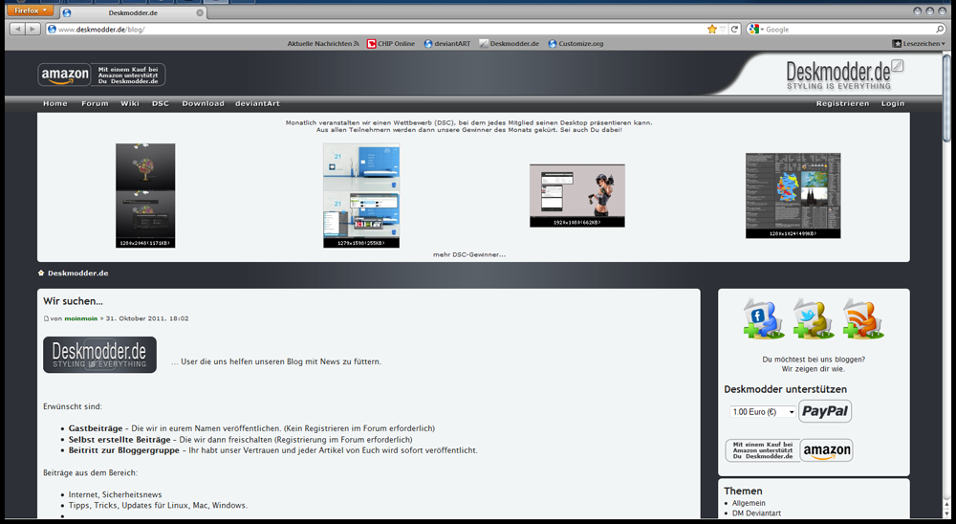
Task: Bookmark this page with the star icon
Action: (x=711, y=30)
